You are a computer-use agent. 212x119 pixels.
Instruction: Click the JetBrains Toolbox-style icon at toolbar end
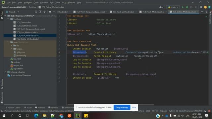pyautogui.click(x=210, y=7)
